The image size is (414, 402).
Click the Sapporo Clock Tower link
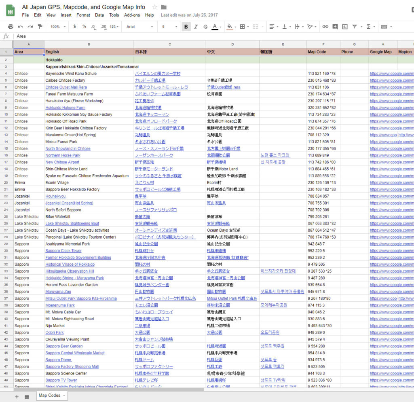(63, 251)
